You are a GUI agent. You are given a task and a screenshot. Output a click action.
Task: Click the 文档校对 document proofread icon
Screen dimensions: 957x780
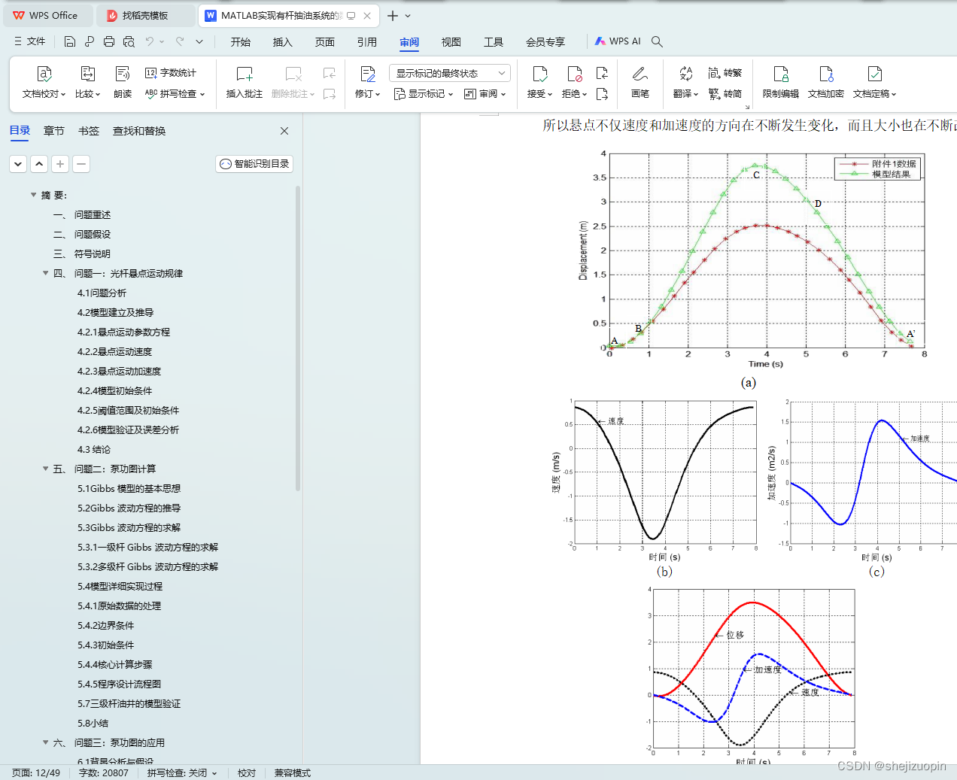(44, 74)
